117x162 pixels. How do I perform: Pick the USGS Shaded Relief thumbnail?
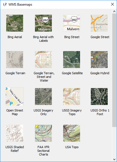(15, 133)
